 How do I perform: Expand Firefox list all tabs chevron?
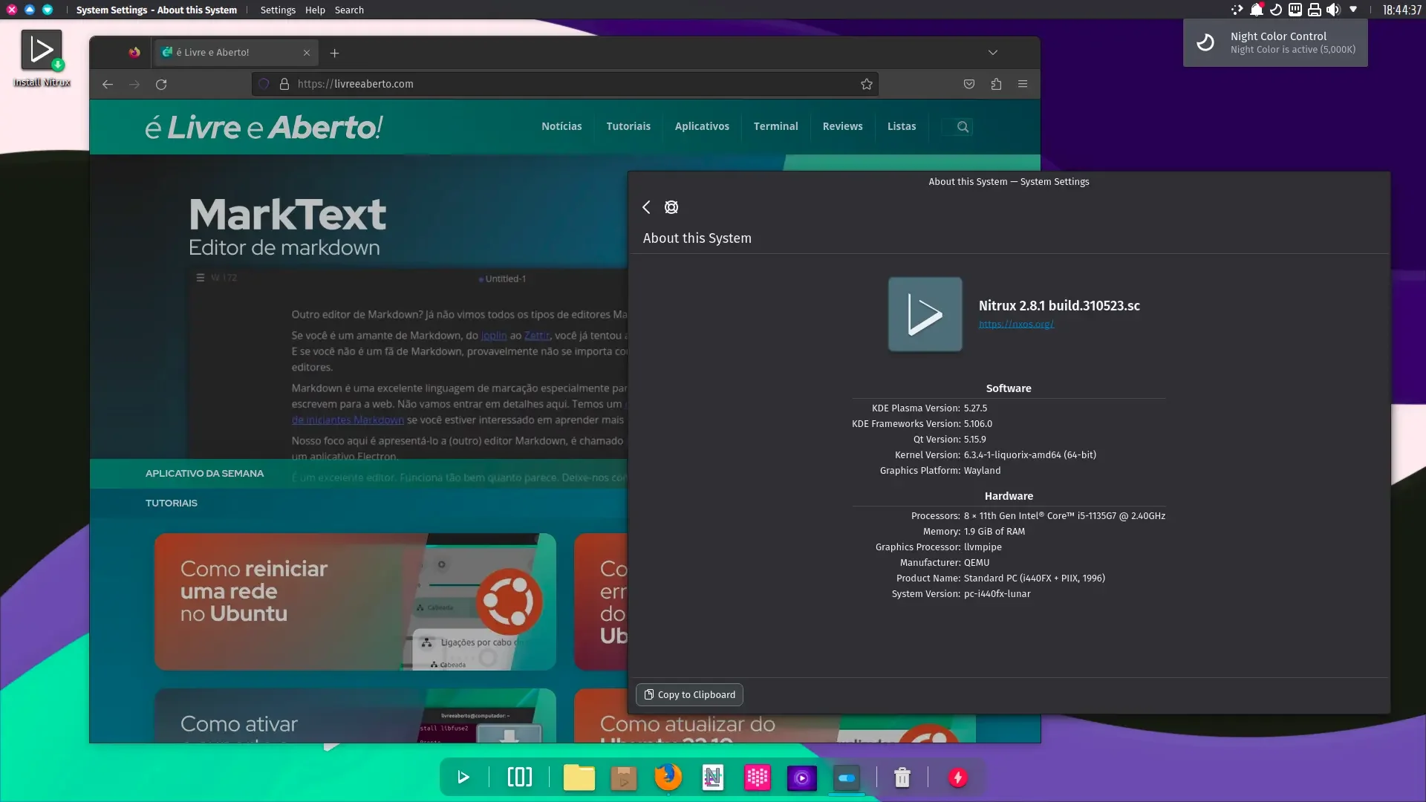pos(993,53)
